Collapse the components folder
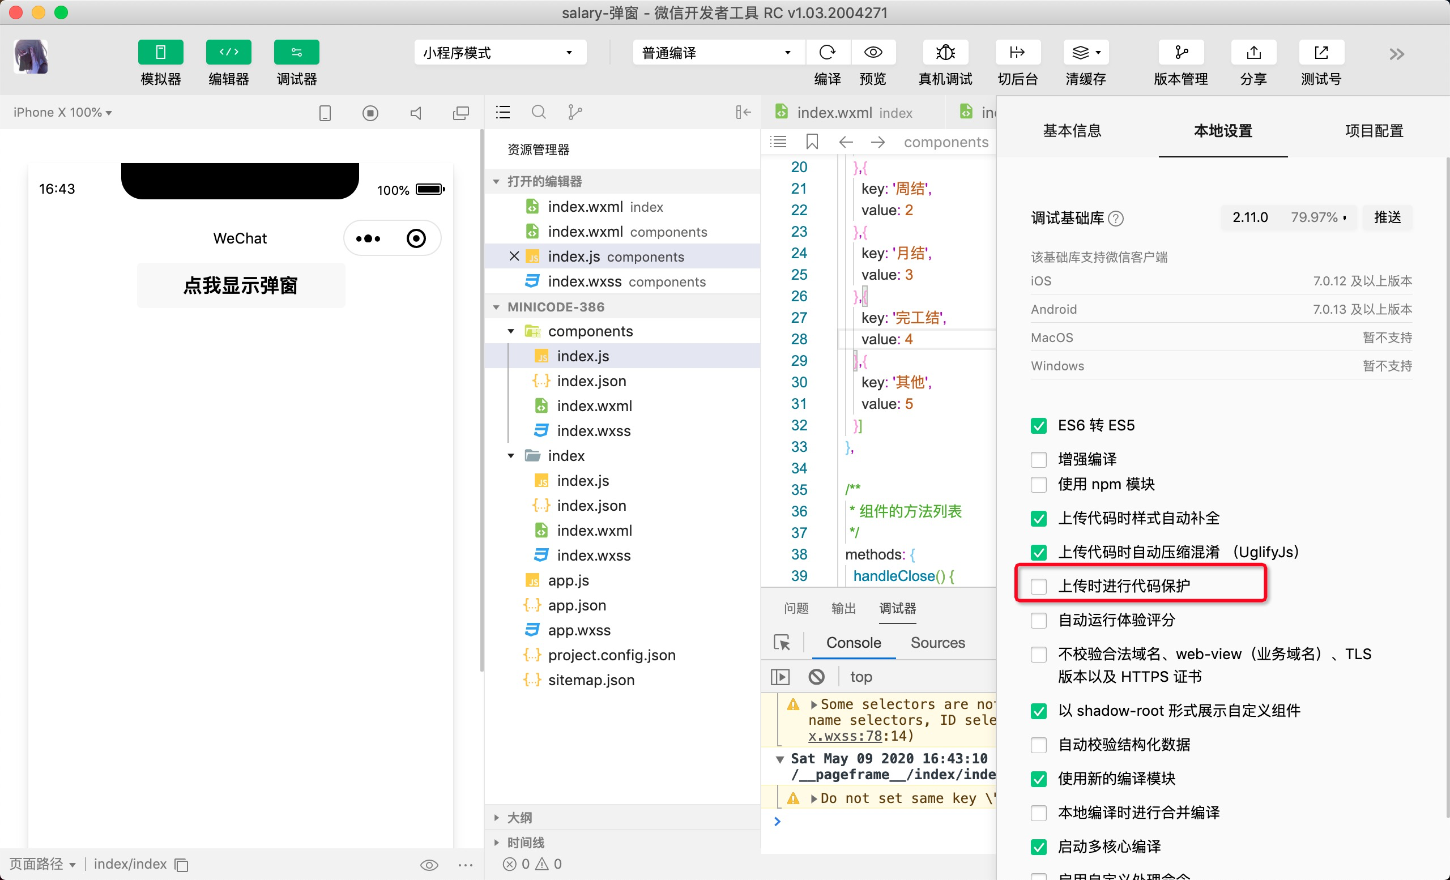The image size is (1450, 880). coord(511,331)
